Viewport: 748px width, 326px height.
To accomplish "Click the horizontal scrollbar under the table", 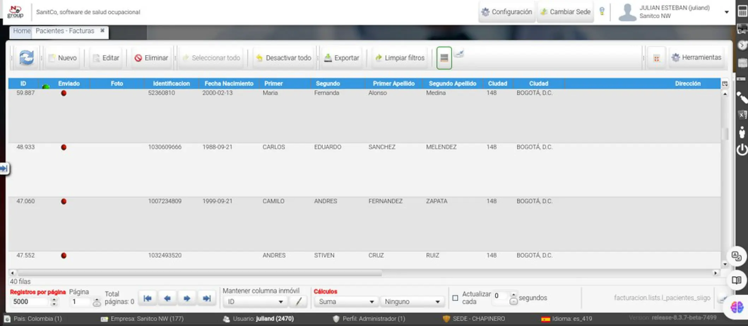I will tap(200, 273).
